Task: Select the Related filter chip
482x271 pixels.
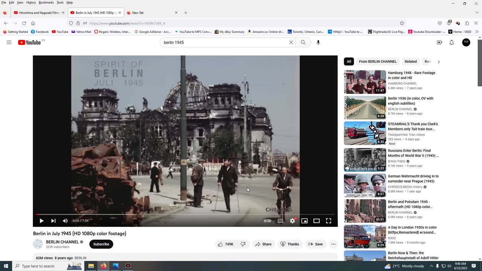Action: (x=410, y=61)
